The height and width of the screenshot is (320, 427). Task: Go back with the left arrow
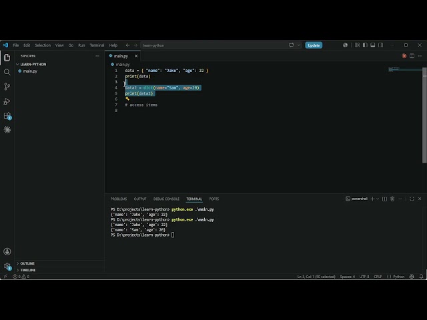click(x=127, y=45)
